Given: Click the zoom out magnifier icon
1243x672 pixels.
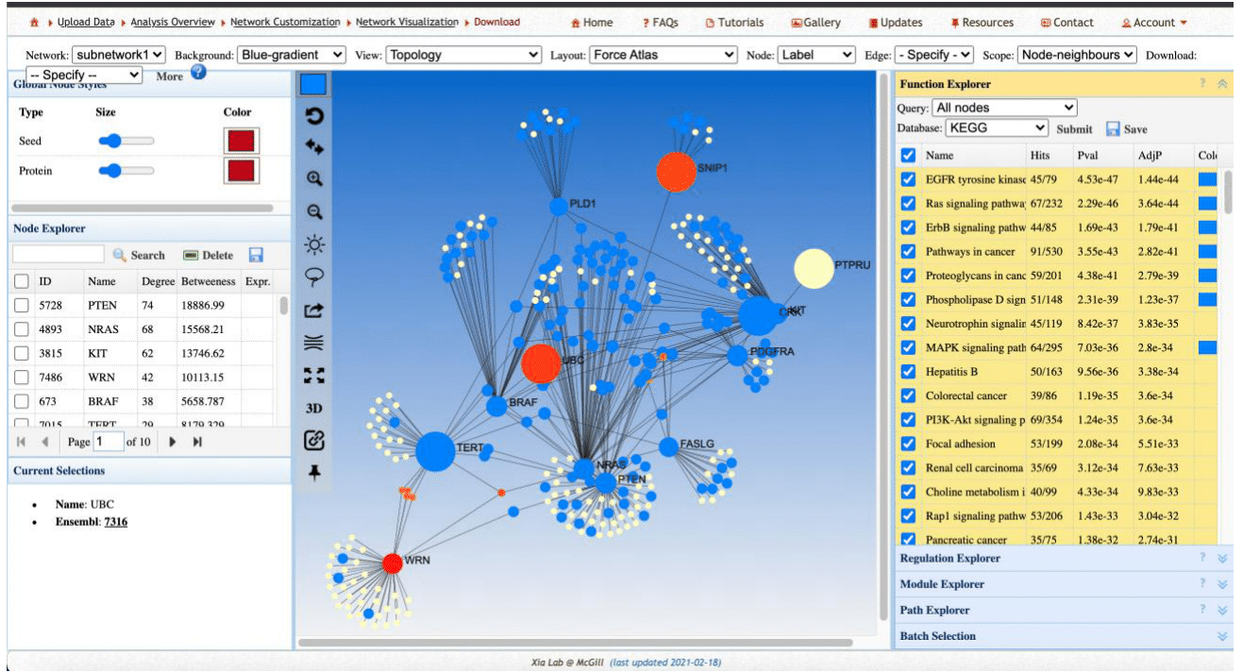Looking at the screenshot, I should (x=314, y=212).
